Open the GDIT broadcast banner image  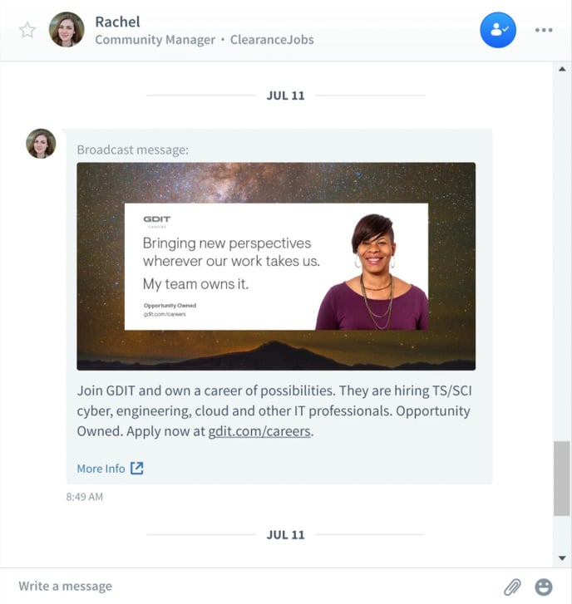tap(276, 266)
